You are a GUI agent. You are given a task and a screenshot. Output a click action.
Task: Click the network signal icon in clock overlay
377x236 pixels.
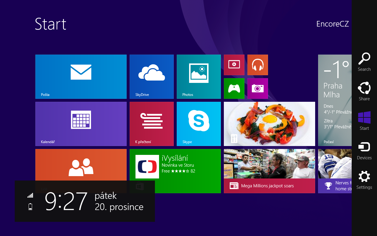click(30, 195)
